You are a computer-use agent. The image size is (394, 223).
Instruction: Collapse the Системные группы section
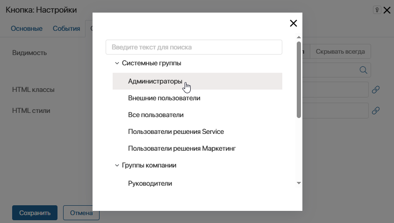(x=117, y=63)
